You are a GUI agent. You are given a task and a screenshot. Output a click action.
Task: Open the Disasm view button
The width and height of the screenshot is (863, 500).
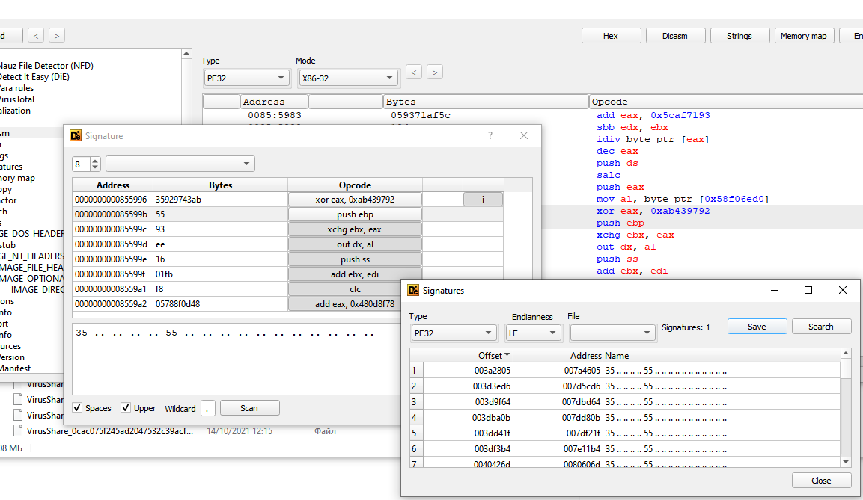tap(675, 36)
